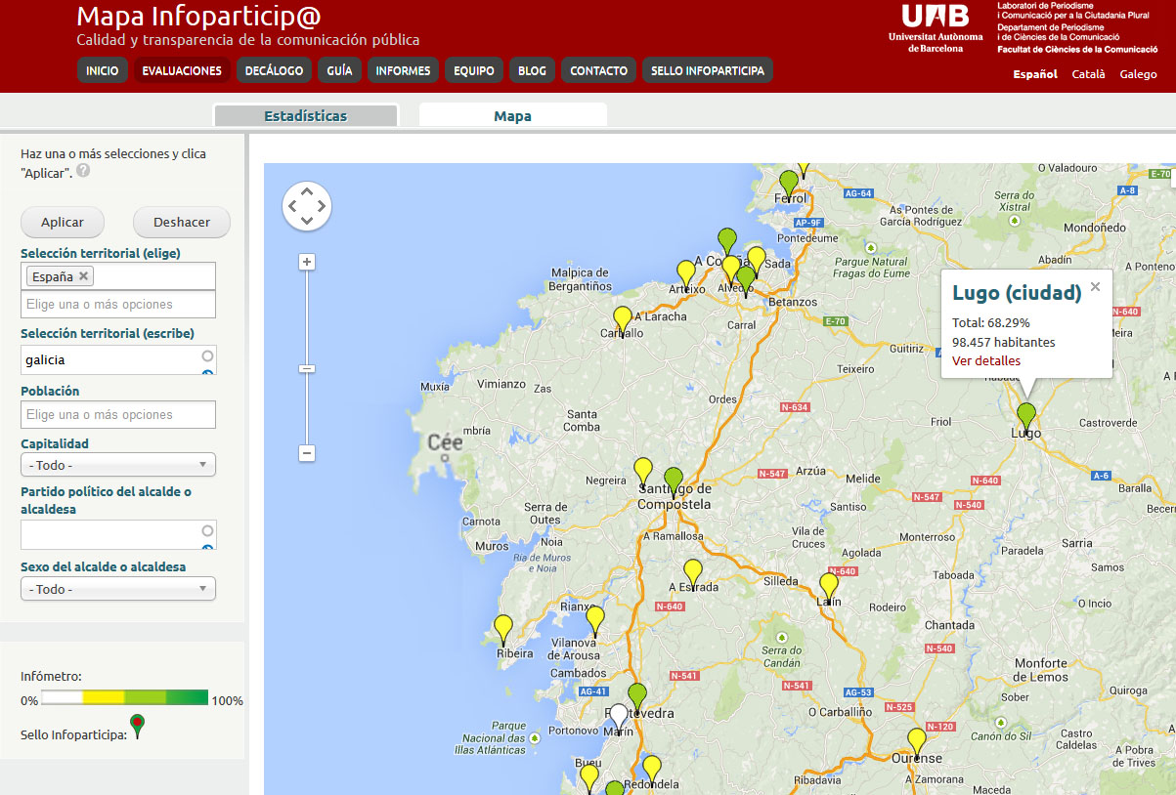This screenshot has height=795, width=1176.
Task: Navigate to SELLO INFOPARTICIPA
Action: click(708, 70)
